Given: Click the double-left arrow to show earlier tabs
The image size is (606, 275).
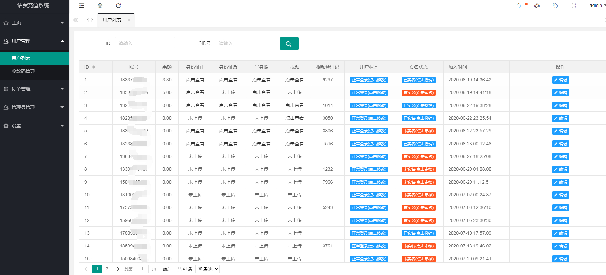Looking at the screenshot, I should pos(76,20).
